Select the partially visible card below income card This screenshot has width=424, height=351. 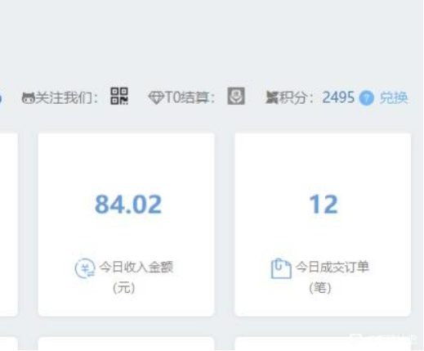[127, 344]
